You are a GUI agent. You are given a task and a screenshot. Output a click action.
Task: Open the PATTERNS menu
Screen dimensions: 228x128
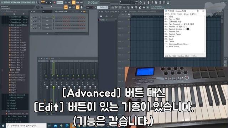(x=14, y=2)
